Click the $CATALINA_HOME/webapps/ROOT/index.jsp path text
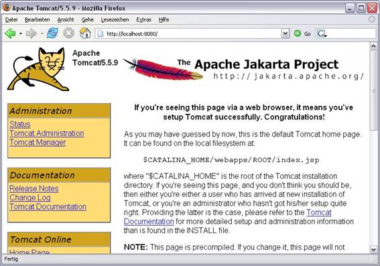The width and height of the screenshot is (380, 266). pyautogui.click(x=231, y=160)
